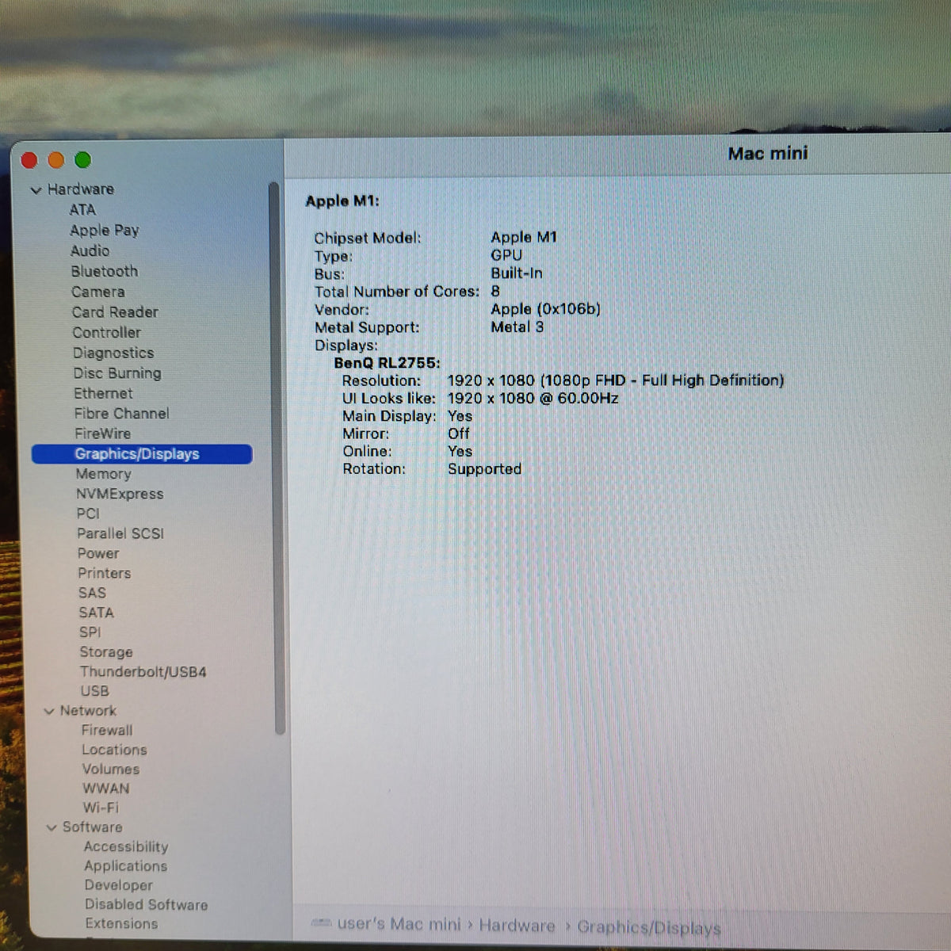The image size is (951, 951).
Task: Click the Network category label
Action: coord(88,711)
